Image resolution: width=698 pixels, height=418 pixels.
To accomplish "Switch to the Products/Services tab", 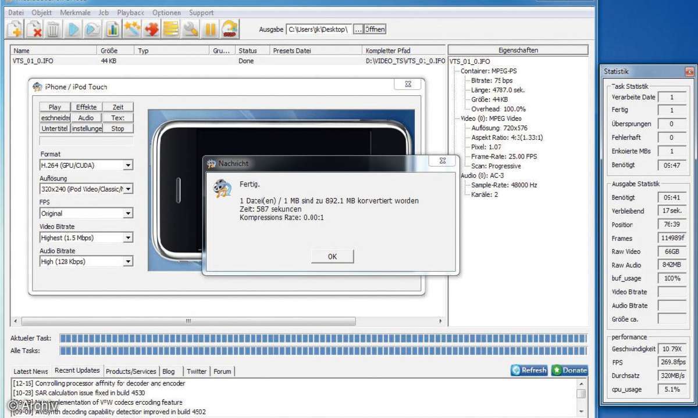I will [131, 372].
